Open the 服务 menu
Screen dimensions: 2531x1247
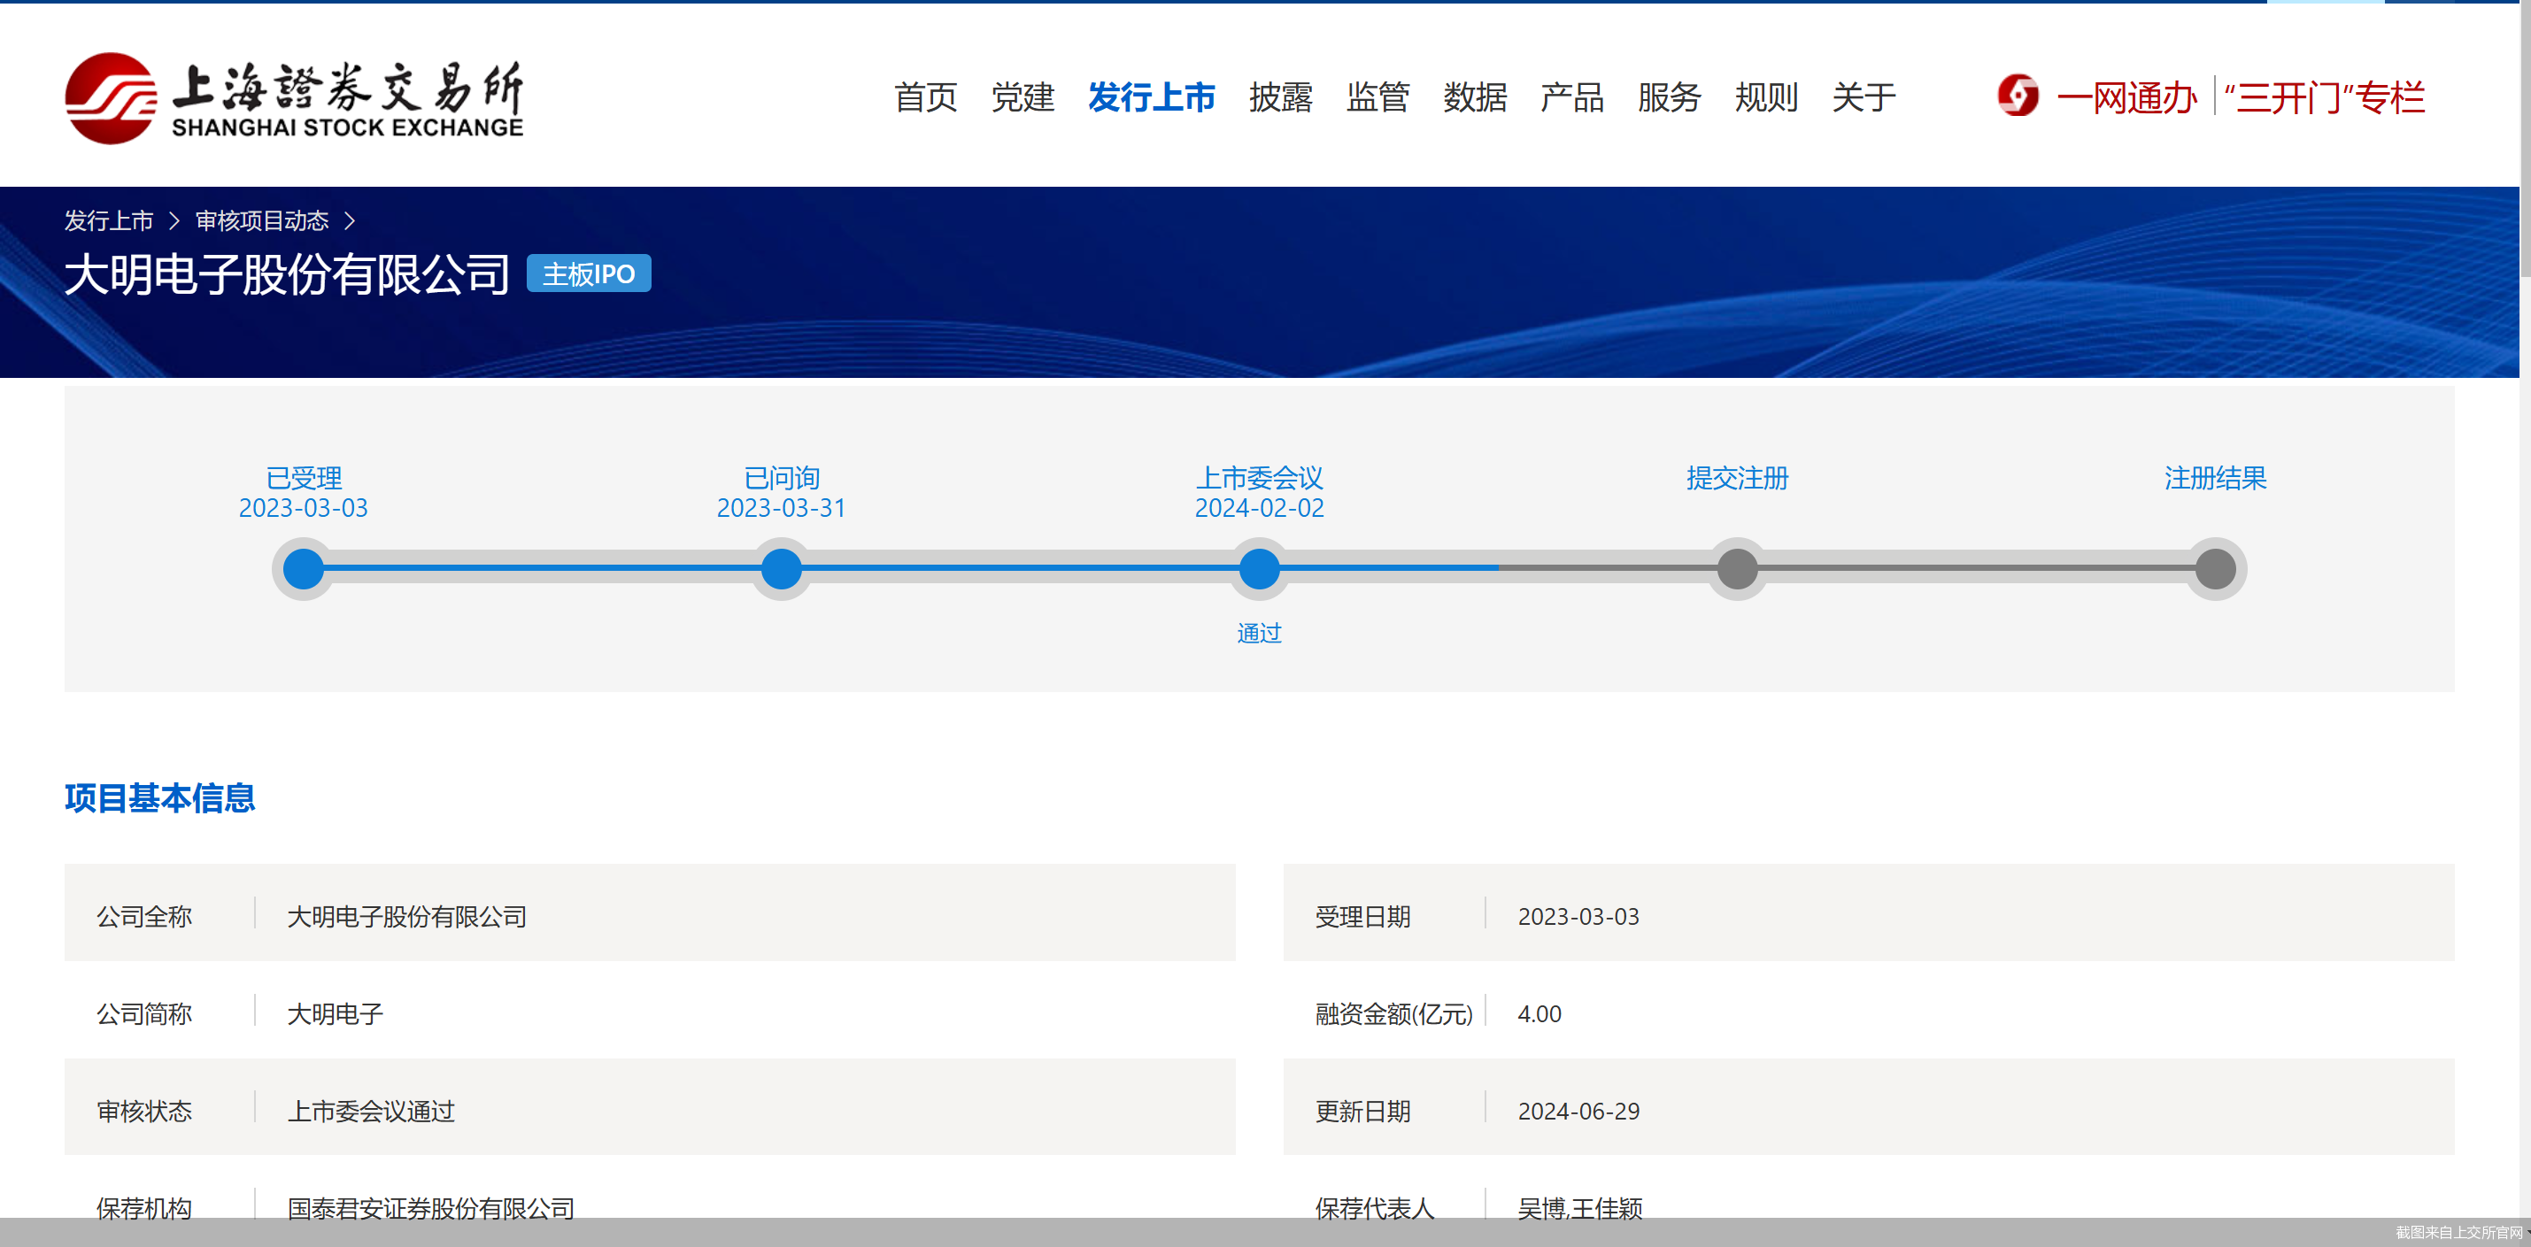[1670, 97]
